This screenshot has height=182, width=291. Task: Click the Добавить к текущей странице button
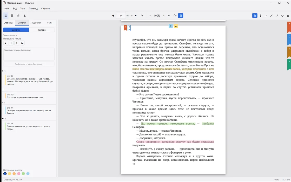click(x=29, y=64)
